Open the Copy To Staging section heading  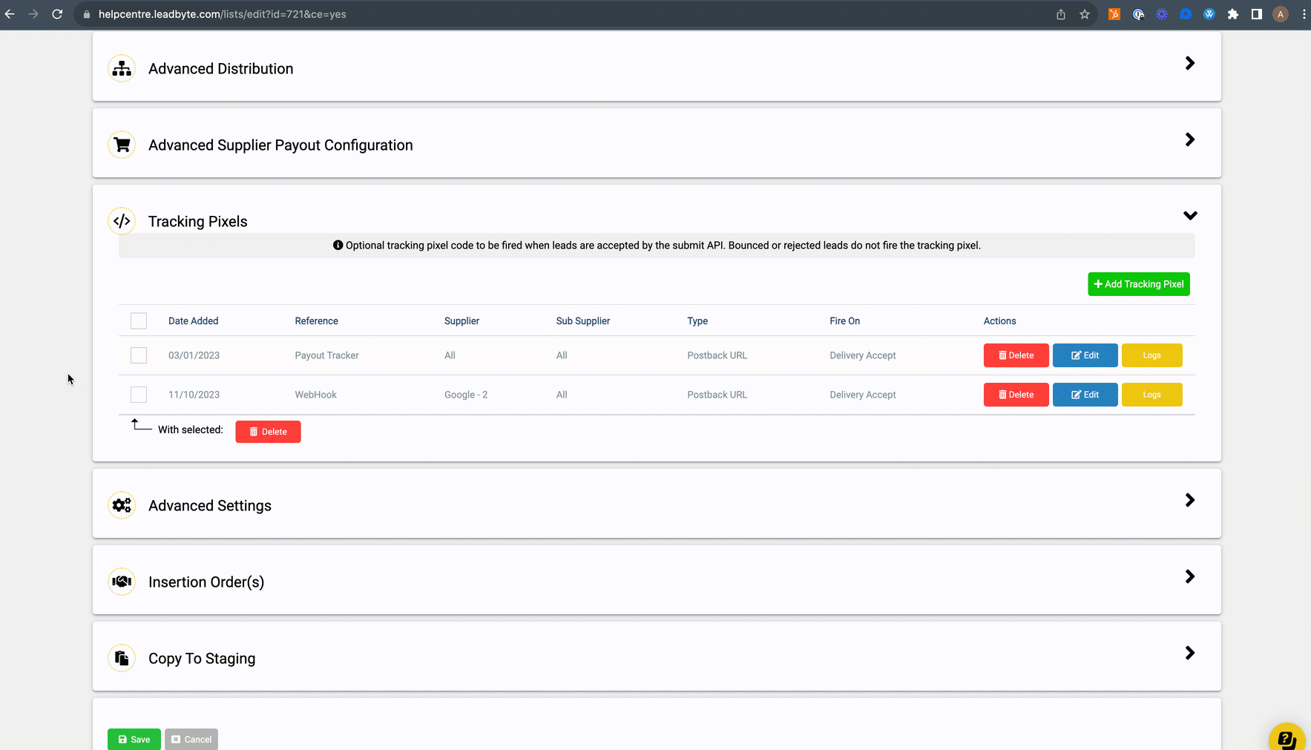tap(202, 658)
